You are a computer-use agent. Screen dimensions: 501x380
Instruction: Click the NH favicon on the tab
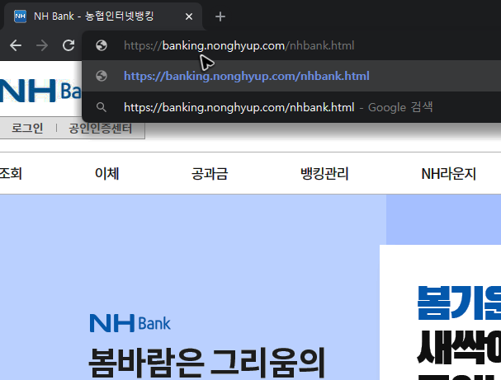point(20,16)
